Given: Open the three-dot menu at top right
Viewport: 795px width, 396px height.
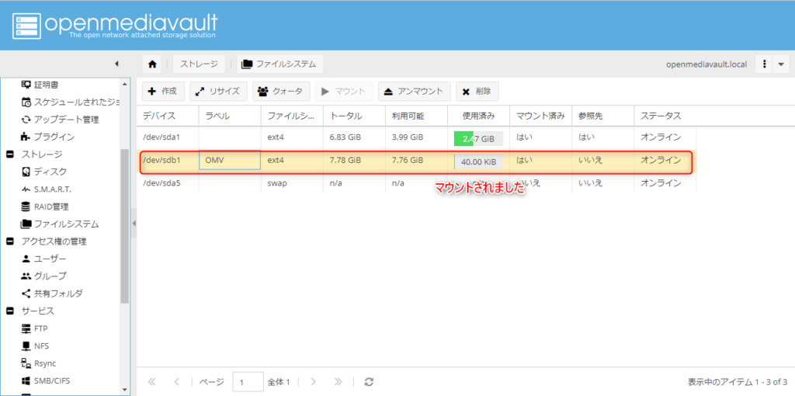Looking at the screenshot, I should (x=765, y=64).
